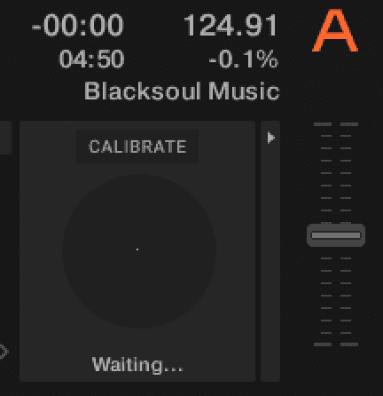This screenshot has width=383, height=396.
Task: Select the 124.91 BPM readout
Action: (x=231, y=26)
